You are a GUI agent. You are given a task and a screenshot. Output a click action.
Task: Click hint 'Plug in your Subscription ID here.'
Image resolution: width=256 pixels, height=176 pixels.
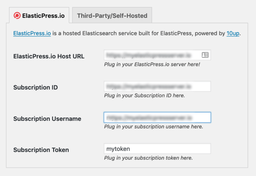(x=145, y=95)
